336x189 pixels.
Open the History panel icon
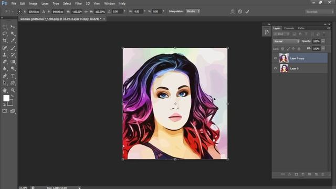click(267, 32)
